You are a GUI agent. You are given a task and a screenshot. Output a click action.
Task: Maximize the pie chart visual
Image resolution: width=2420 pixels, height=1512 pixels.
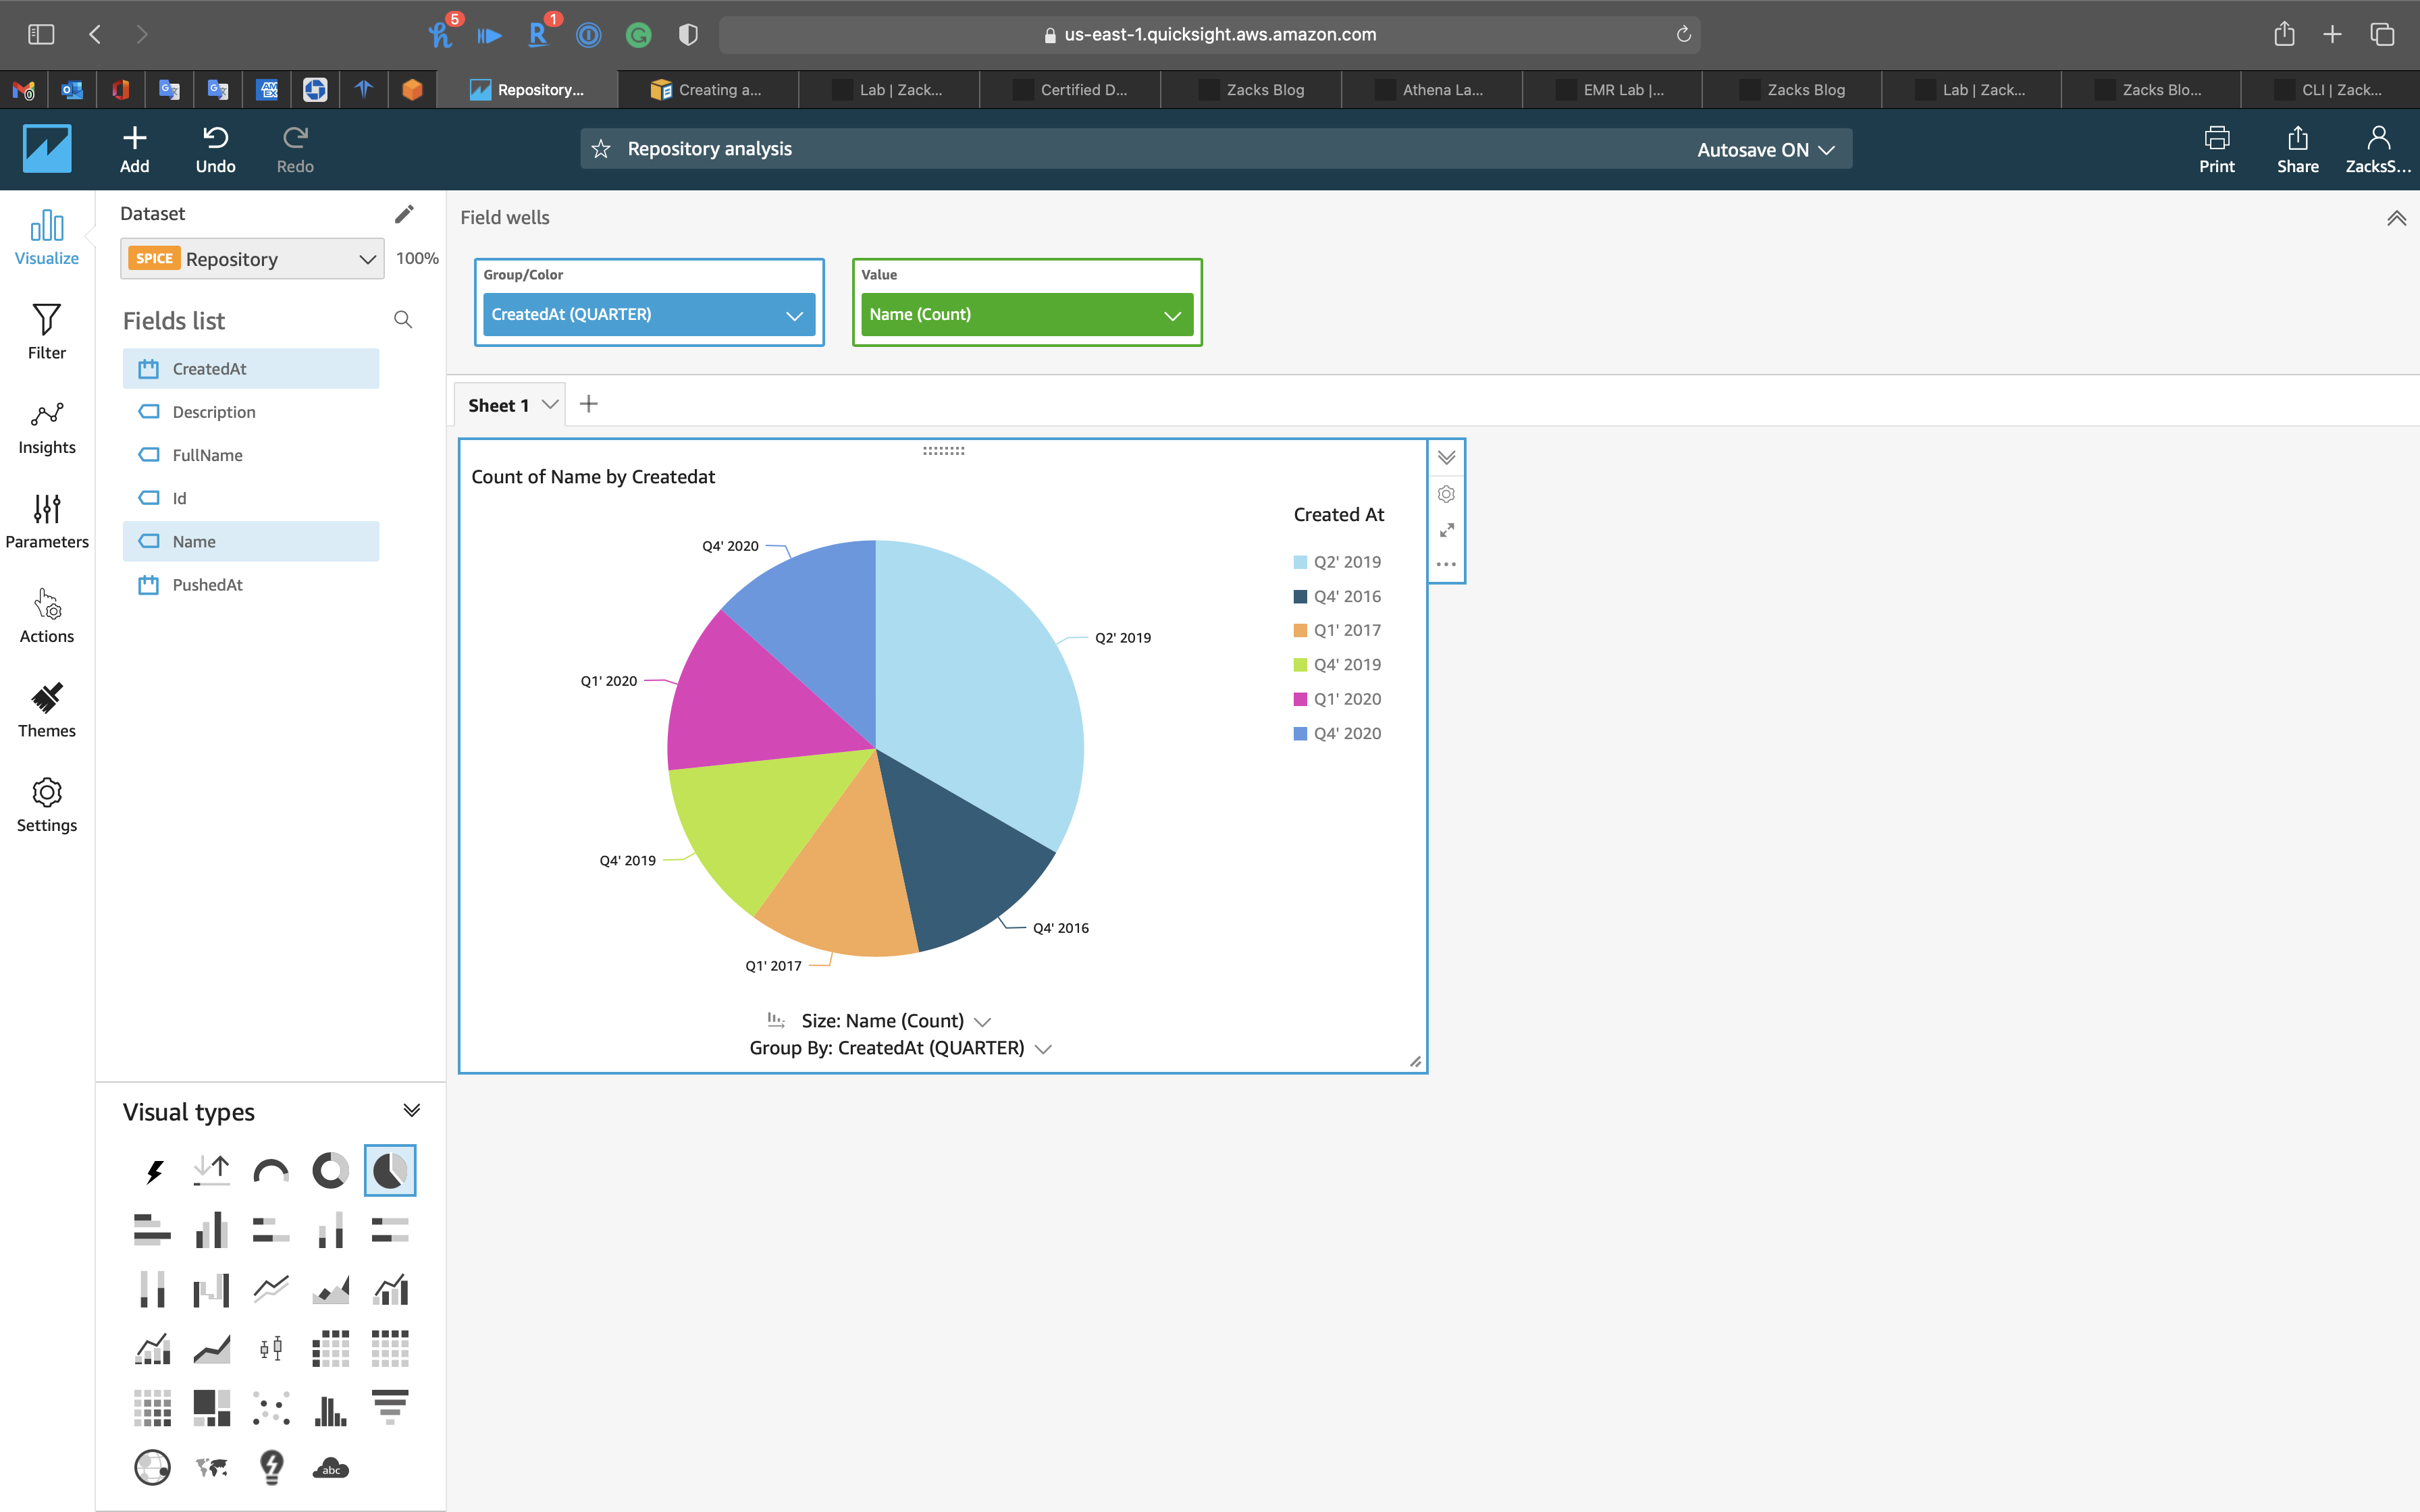click(x=1446, y=530)
